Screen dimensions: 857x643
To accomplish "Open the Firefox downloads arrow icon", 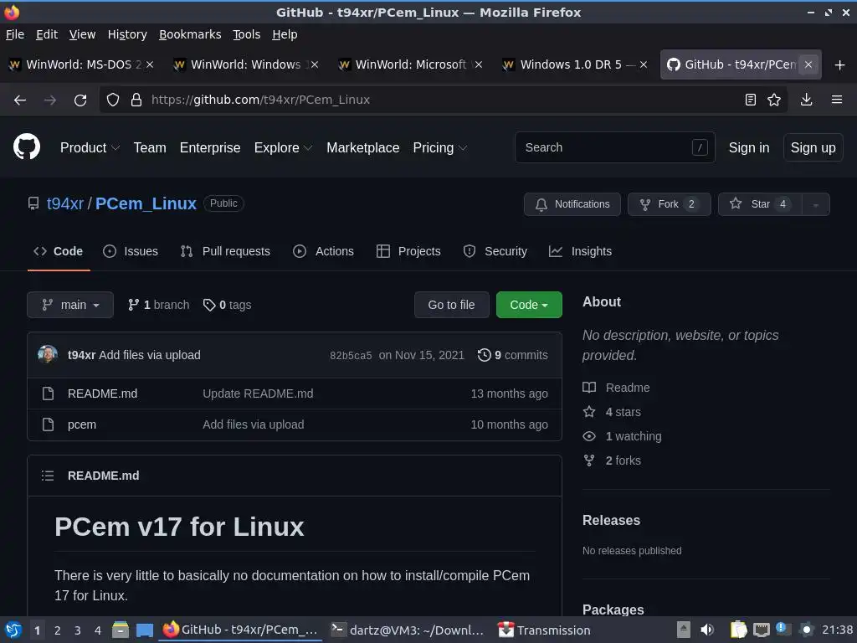I will pyautogui.click(x=806, y=100).
